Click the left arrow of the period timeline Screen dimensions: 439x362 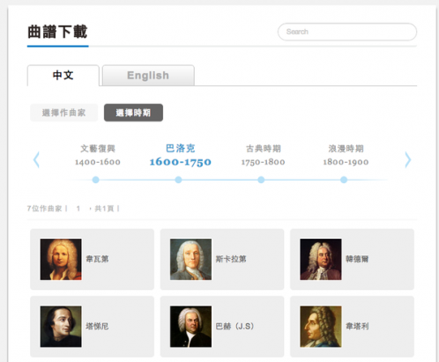coord(36,159)
